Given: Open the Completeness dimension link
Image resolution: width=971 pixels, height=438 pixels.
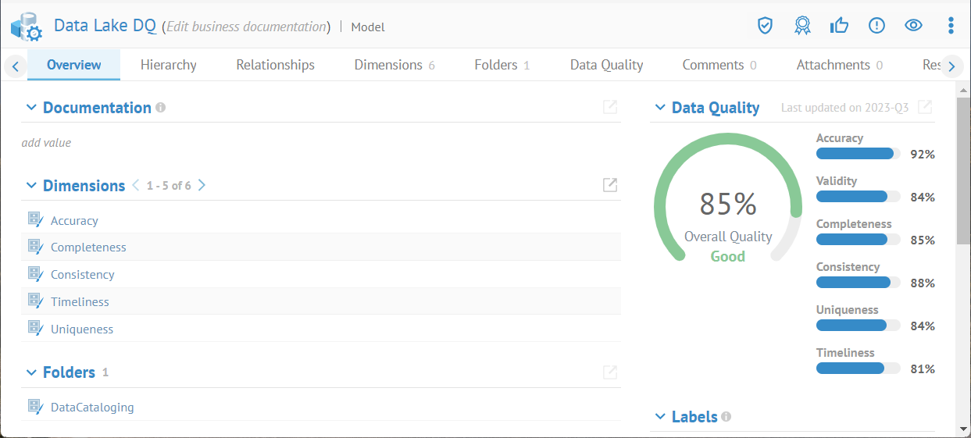Looking at the screenshot, I should coord(88,247).
